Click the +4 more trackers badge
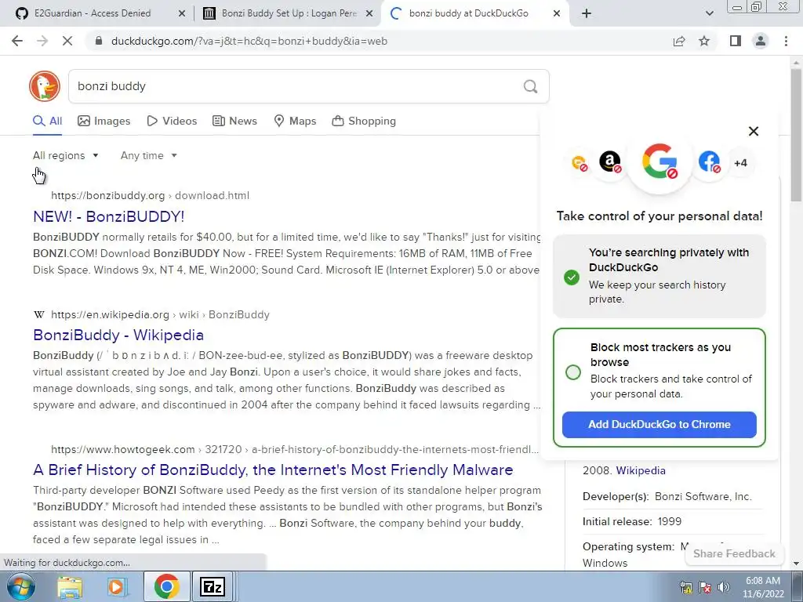The height and width of the screenshot is (602, 803). 740,163
